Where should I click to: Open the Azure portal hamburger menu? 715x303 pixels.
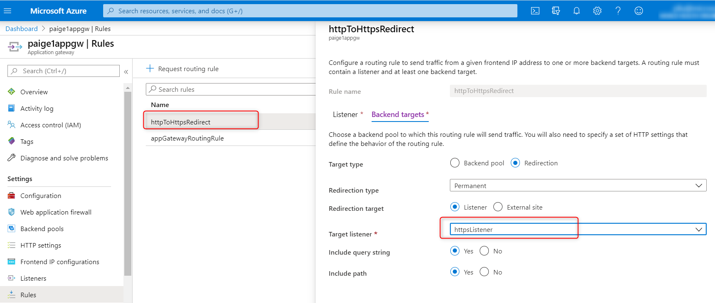click(7, 11)
